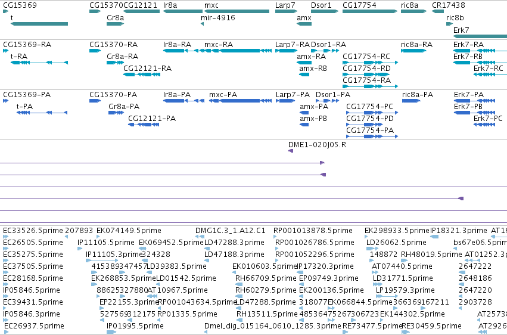This screenshot has width=507, height=335.
Task: Open the Dsor1-RA transcript label
Action: click(x=328, y=44)
